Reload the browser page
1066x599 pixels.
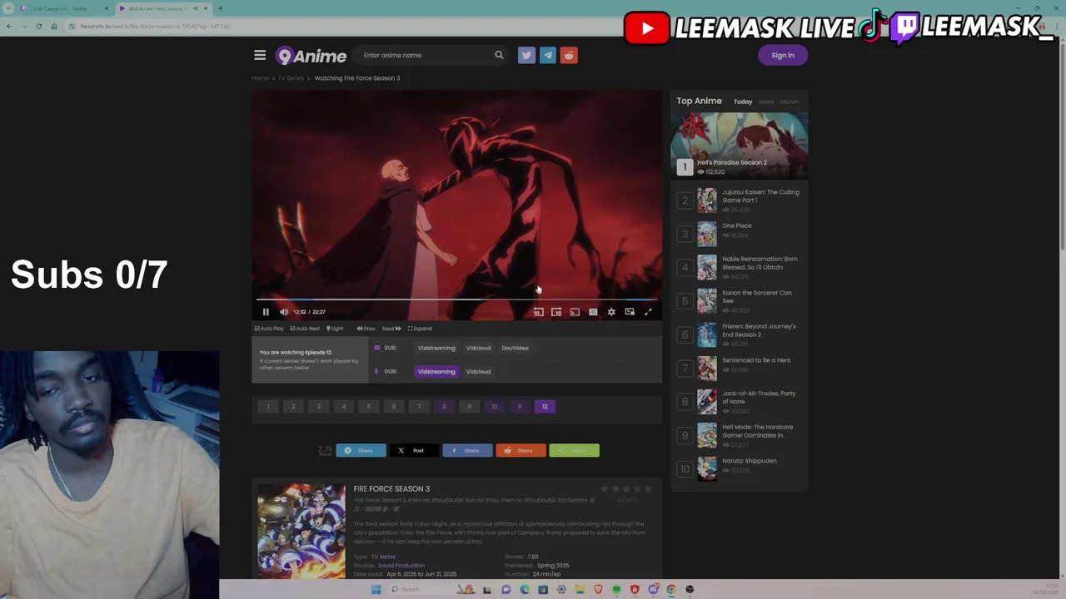38,27
